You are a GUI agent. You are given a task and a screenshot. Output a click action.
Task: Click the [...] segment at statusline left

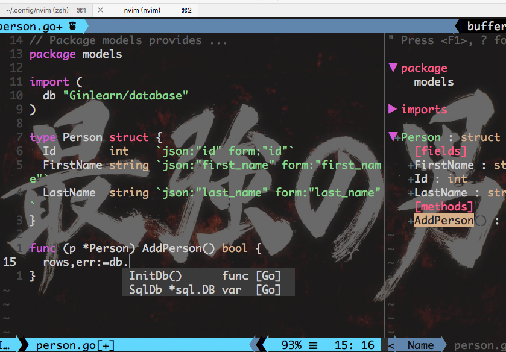point(6,345)
